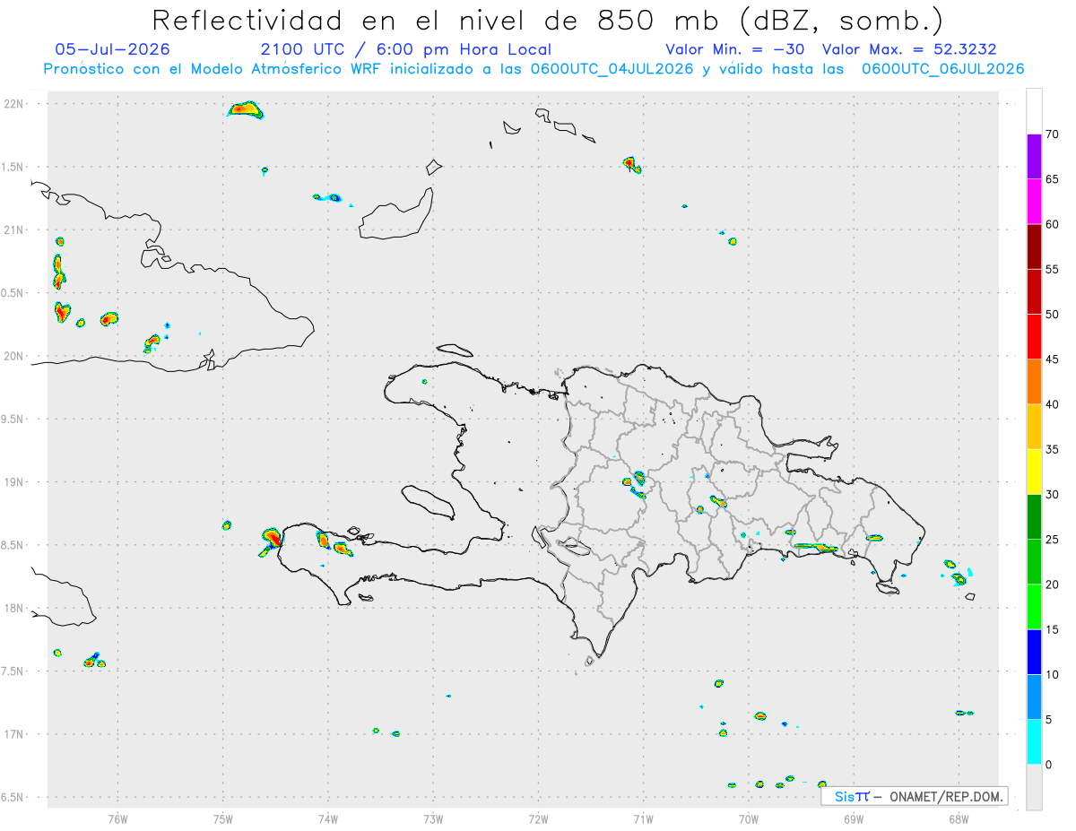
Task: Pick the yellow 30–35 dBZ color band
Action: 1034,472
